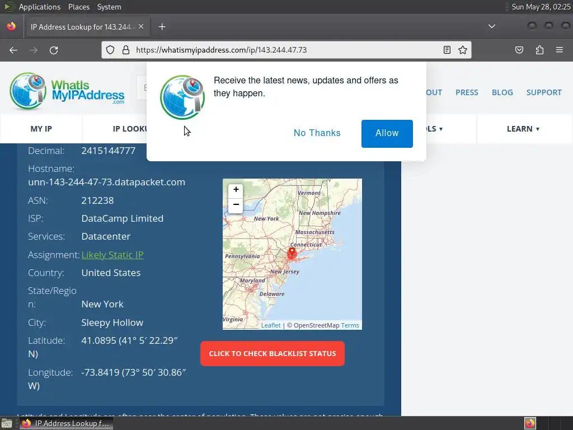Click the URL address bar

pyautogui.click(x=286, y=50)
